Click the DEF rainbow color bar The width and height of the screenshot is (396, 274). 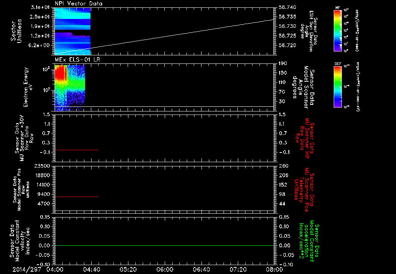point(338,87)
